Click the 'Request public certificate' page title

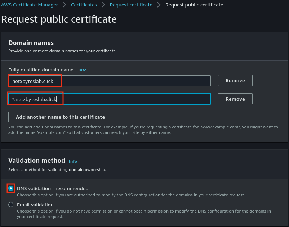[59, 19]
